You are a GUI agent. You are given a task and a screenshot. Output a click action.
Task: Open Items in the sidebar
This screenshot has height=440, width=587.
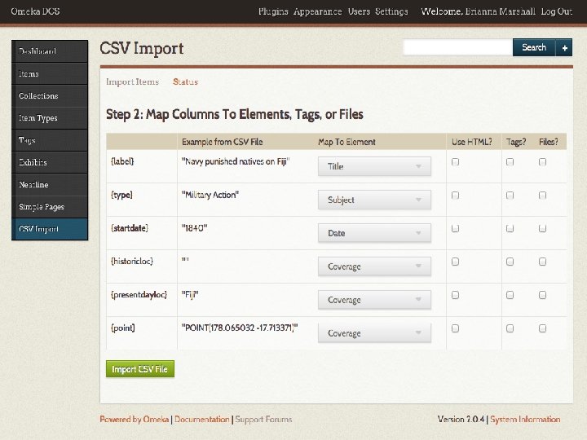click(x=50, y=73)
